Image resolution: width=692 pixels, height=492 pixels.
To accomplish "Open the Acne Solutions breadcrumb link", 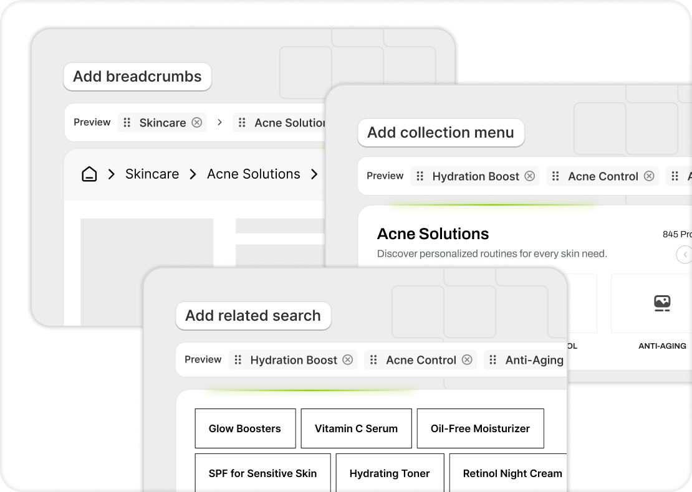I will point(254,174).
